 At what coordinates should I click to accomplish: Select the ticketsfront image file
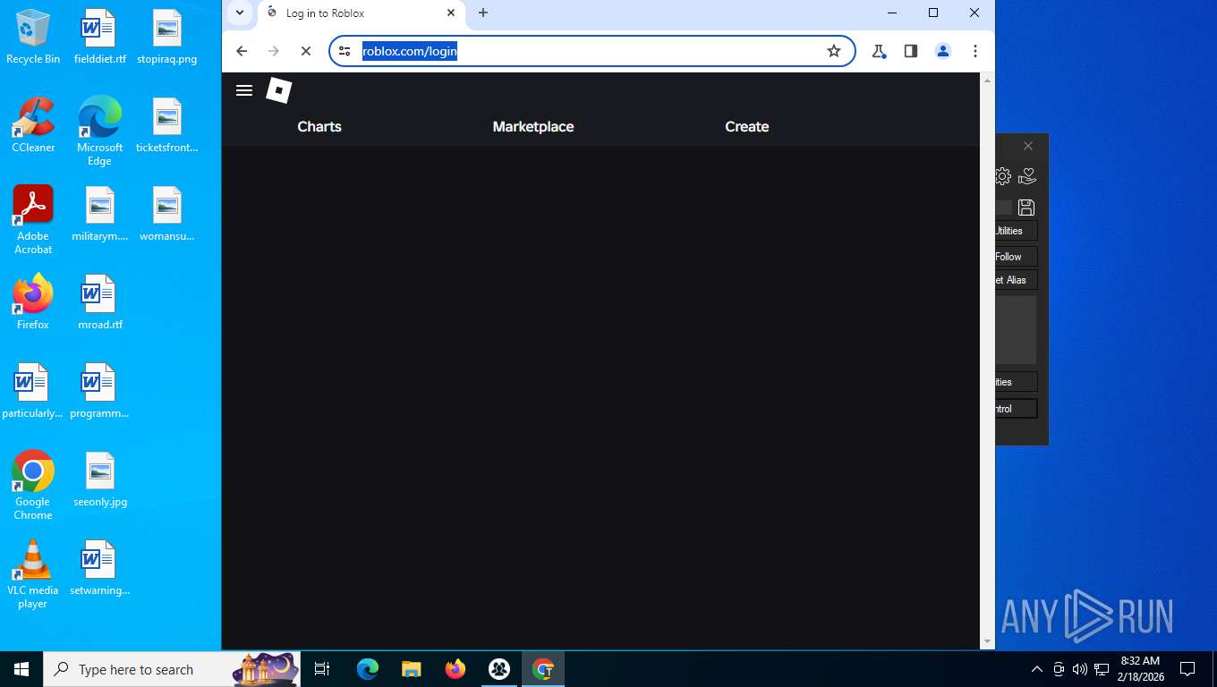coord(166,125)
